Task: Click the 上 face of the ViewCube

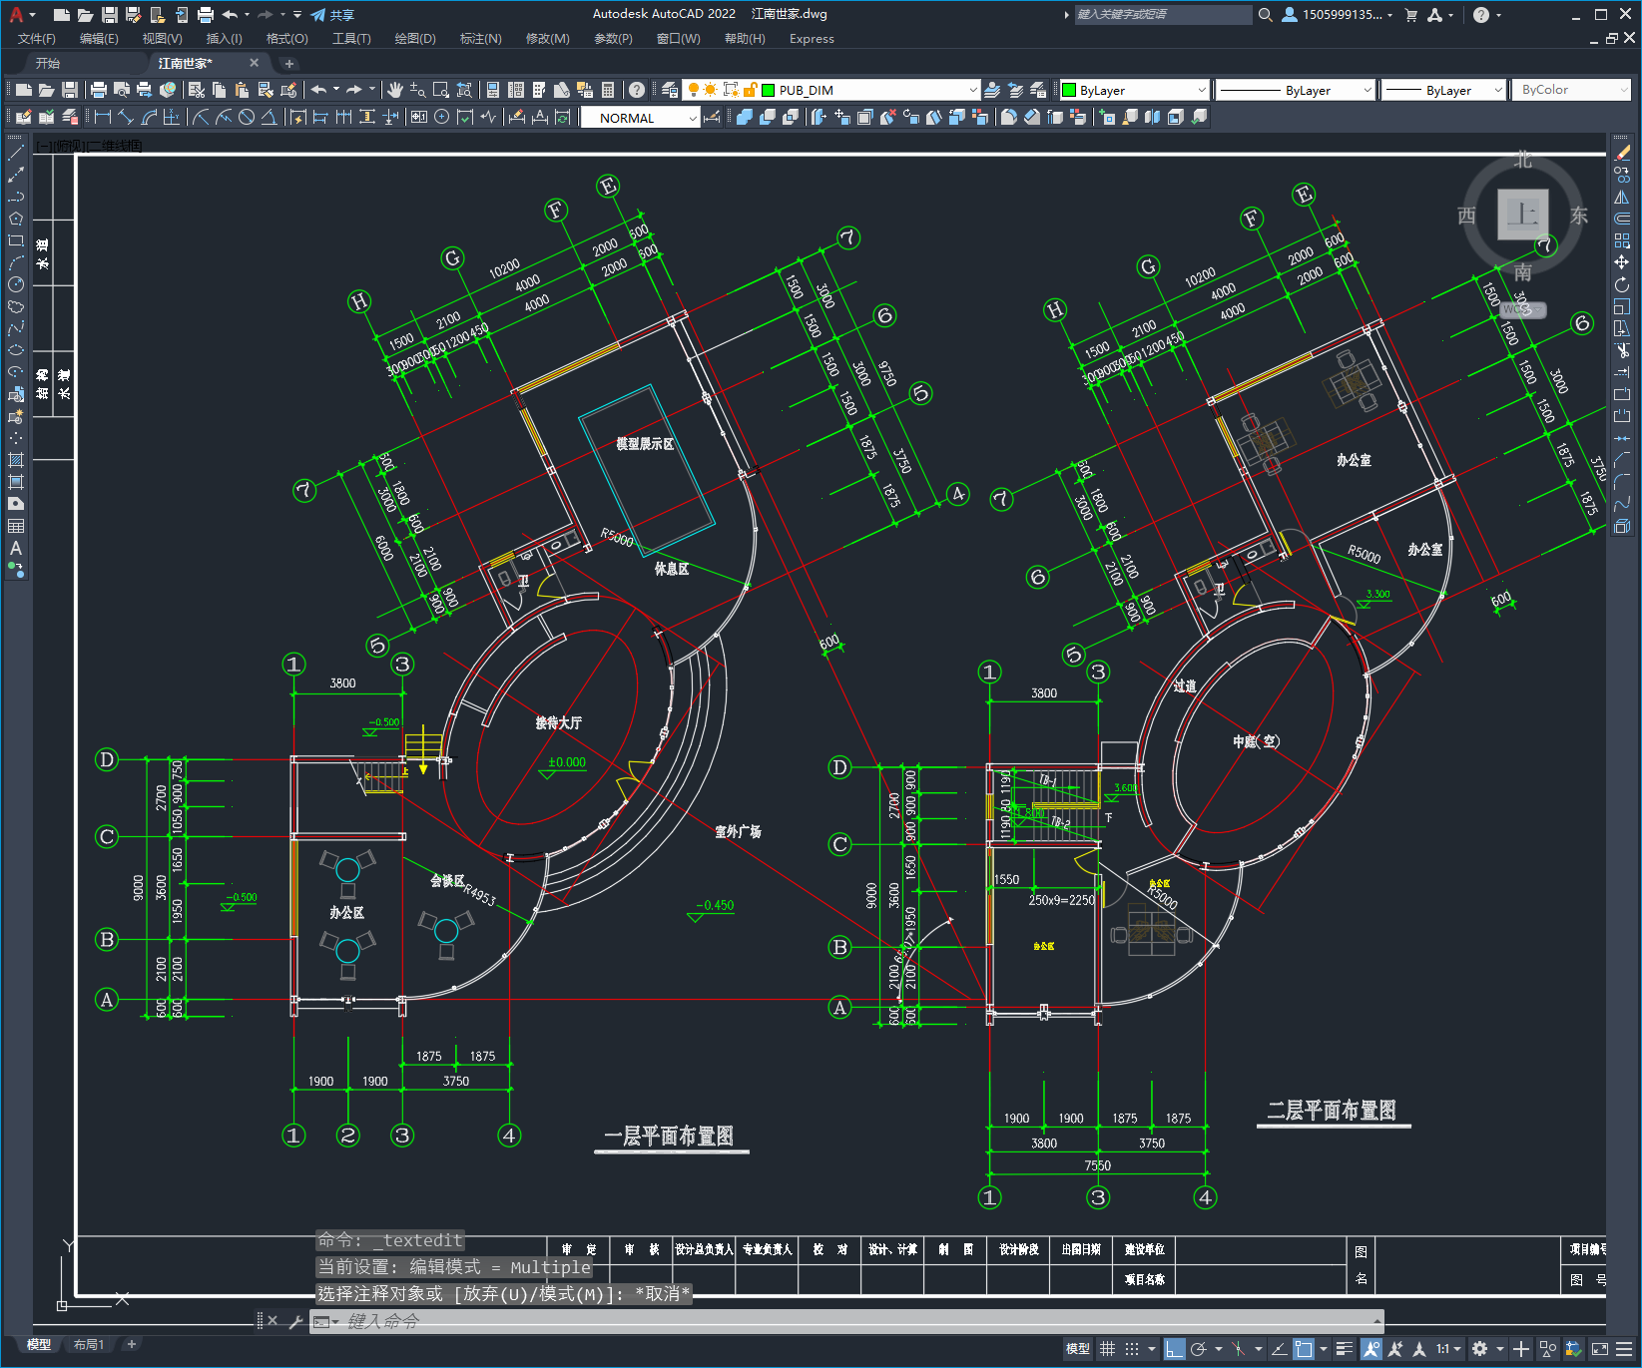Action: 1522,214
